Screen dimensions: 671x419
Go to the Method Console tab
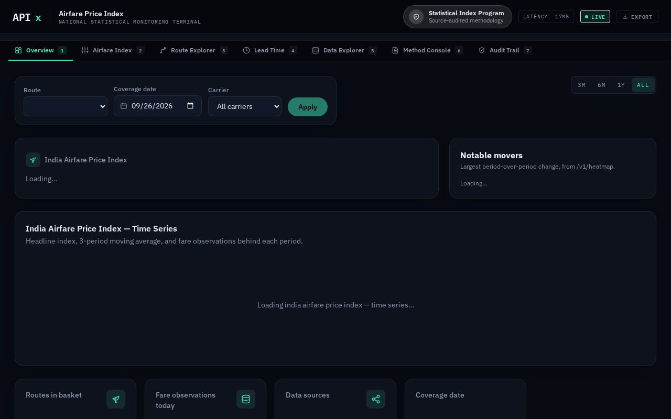427,50
